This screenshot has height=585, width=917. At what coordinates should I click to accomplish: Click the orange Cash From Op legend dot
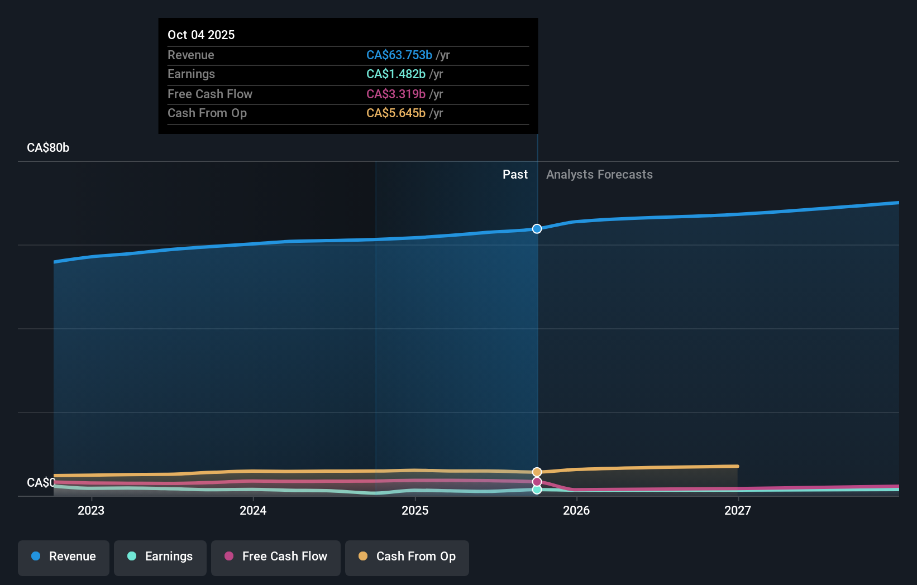(x=363, y=557)
